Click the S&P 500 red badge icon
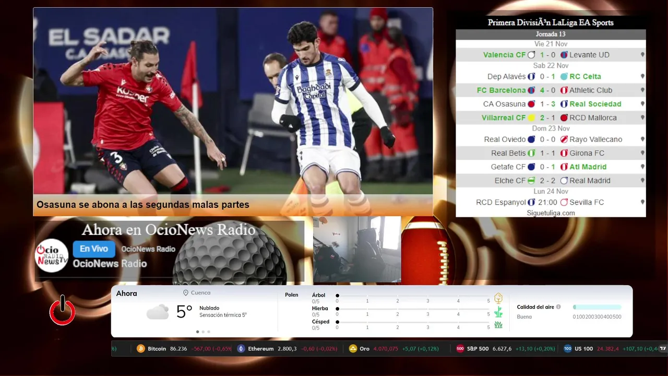Viewport: 668px width, 376px height. 460,349
